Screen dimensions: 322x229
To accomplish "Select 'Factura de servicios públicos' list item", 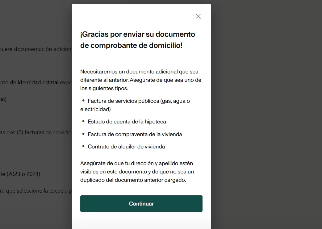I will (x=135, y=105).
